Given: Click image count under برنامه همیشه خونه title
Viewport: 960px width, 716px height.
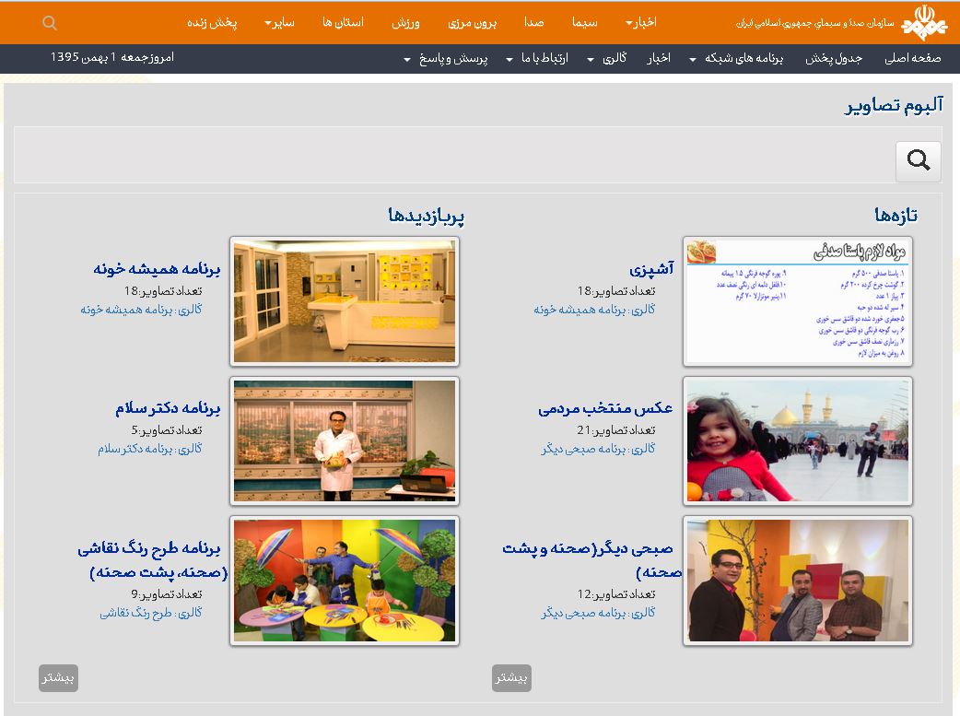Looking at the screenshot, I should [x=163, y=291].
